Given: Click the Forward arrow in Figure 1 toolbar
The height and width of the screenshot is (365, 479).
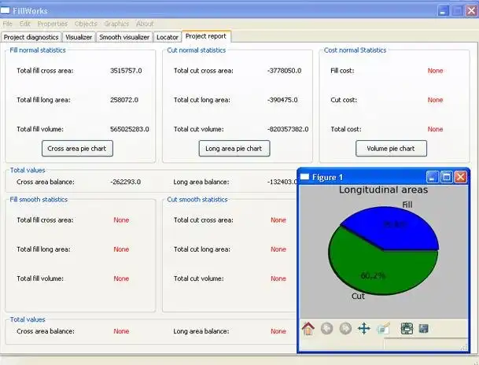Looking at the screenshot, I should tap(345, 329).
